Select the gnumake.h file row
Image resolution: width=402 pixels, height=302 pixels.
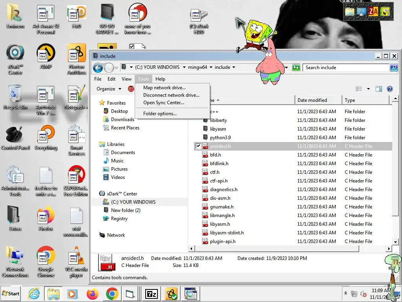tap(293, 207)
